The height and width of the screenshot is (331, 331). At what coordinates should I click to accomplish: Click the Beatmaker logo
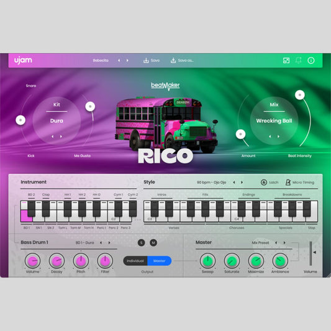(x=165, y=86)
